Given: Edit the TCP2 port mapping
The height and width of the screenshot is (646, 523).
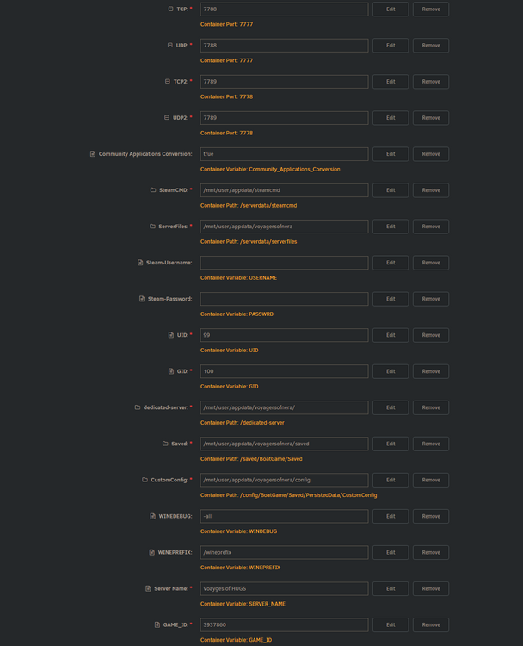Looking at the screenshot, I should 391,82.
